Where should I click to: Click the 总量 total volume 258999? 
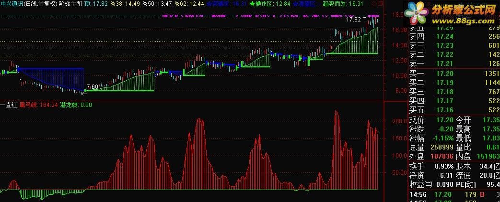pyautogui.click(x=442, y=147)
